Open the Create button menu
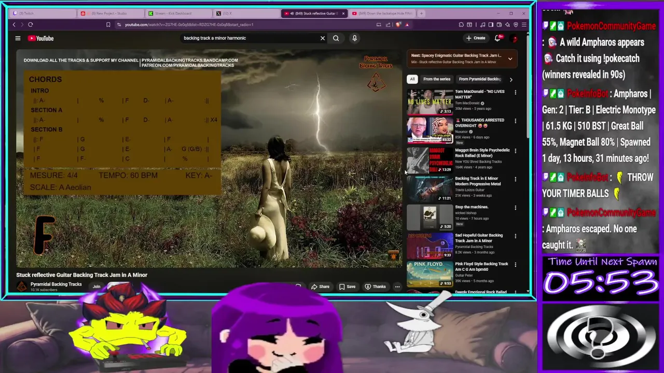The height and width of the screenshot is (373, 664). (x=476, y=38)
